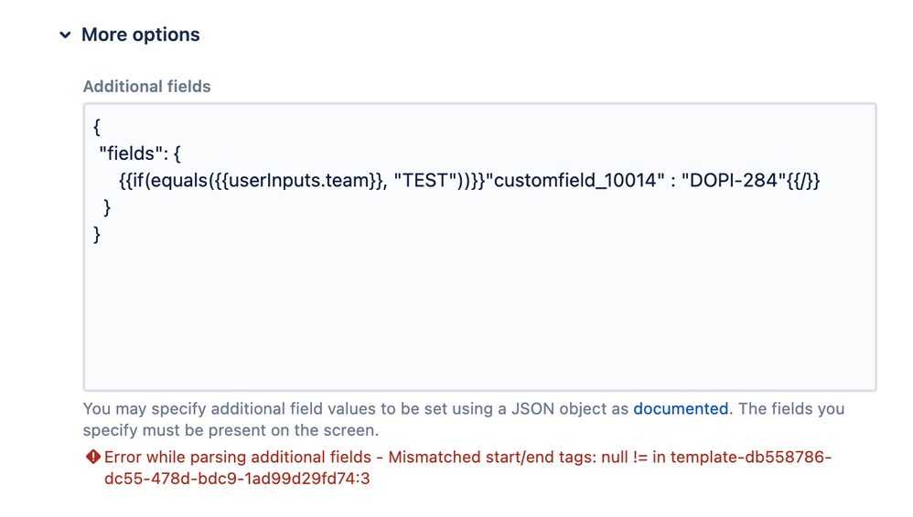The image size is (913, 517).
Task: Click on {{userInputs.team}} smart value
Action: point(296,181)
